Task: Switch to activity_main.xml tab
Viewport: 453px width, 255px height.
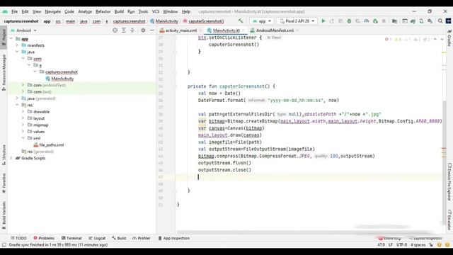Action: coord(181,30)
